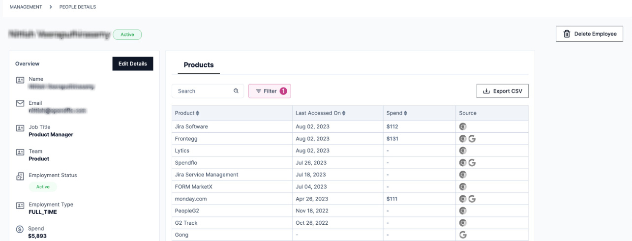
Task: Click Chrome source icon for Frontegg
Action: (462, 139)
